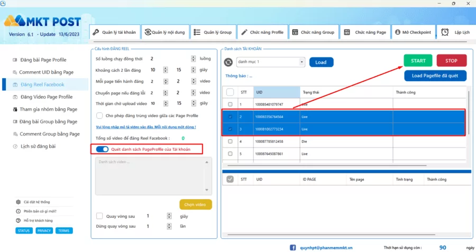Image resolution: width=476 pixels, height=252 pixels.
Task: Click the yellow Chọn video button
Action: pyautogui.click(x=196, y=205)
